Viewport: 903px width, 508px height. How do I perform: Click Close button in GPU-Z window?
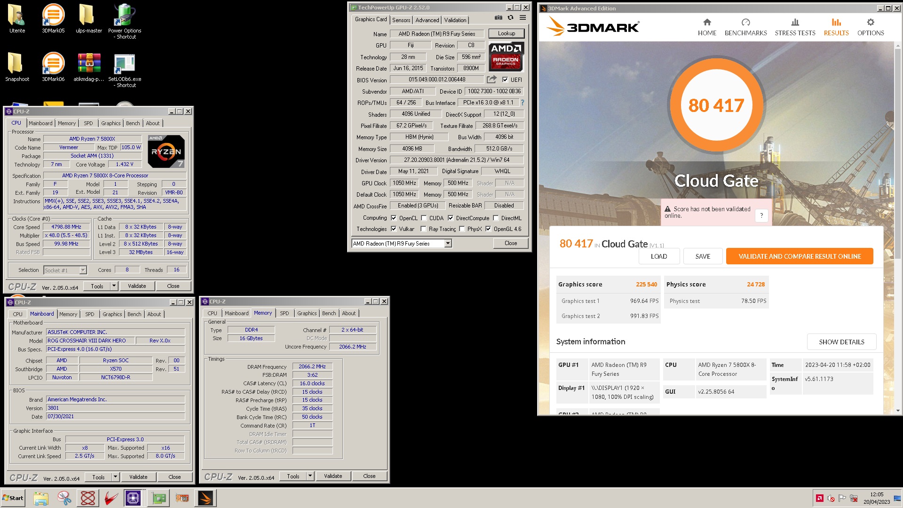(511, 243)
